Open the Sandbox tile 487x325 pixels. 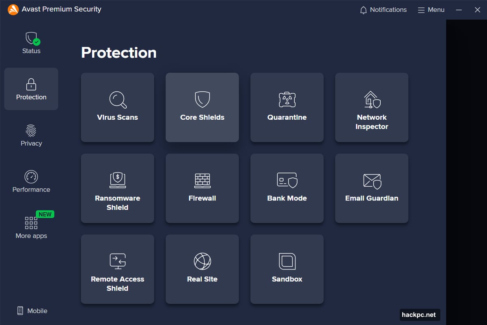pyautogui.click(x=287, y=269)
